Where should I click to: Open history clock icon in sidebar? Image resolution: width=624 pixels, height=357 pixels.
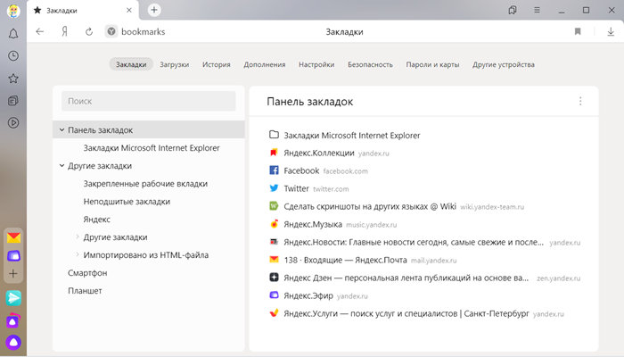tap(13, 55)
